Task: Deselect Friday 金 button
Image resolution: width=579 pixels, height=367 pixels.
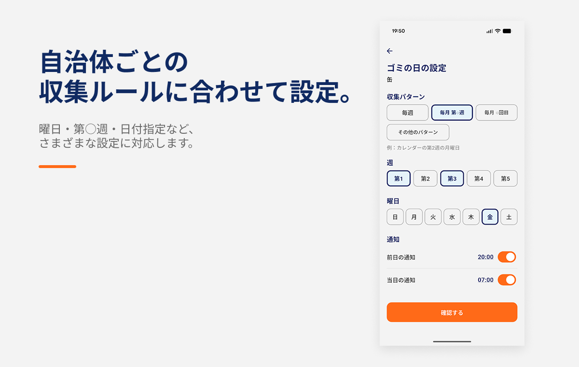Action: coord(490,217)
